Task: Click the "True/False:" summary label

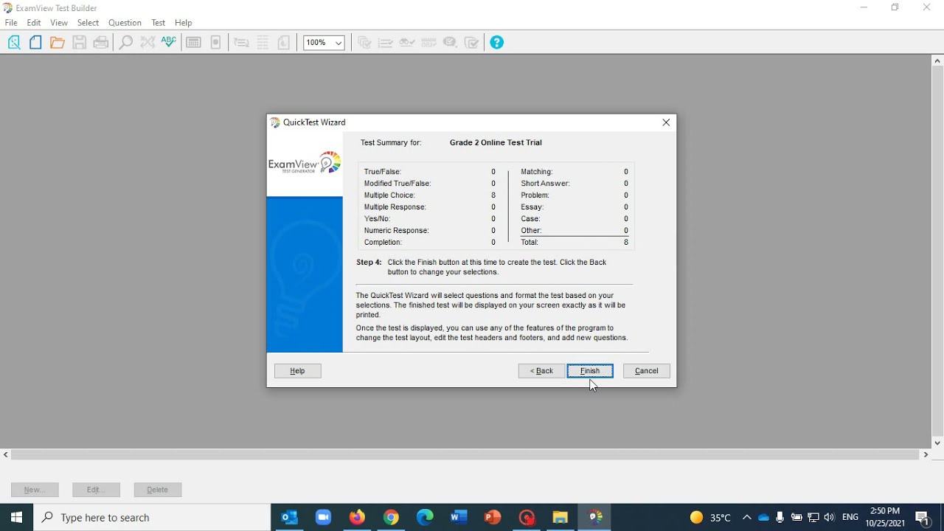Action: click(383, 172)
